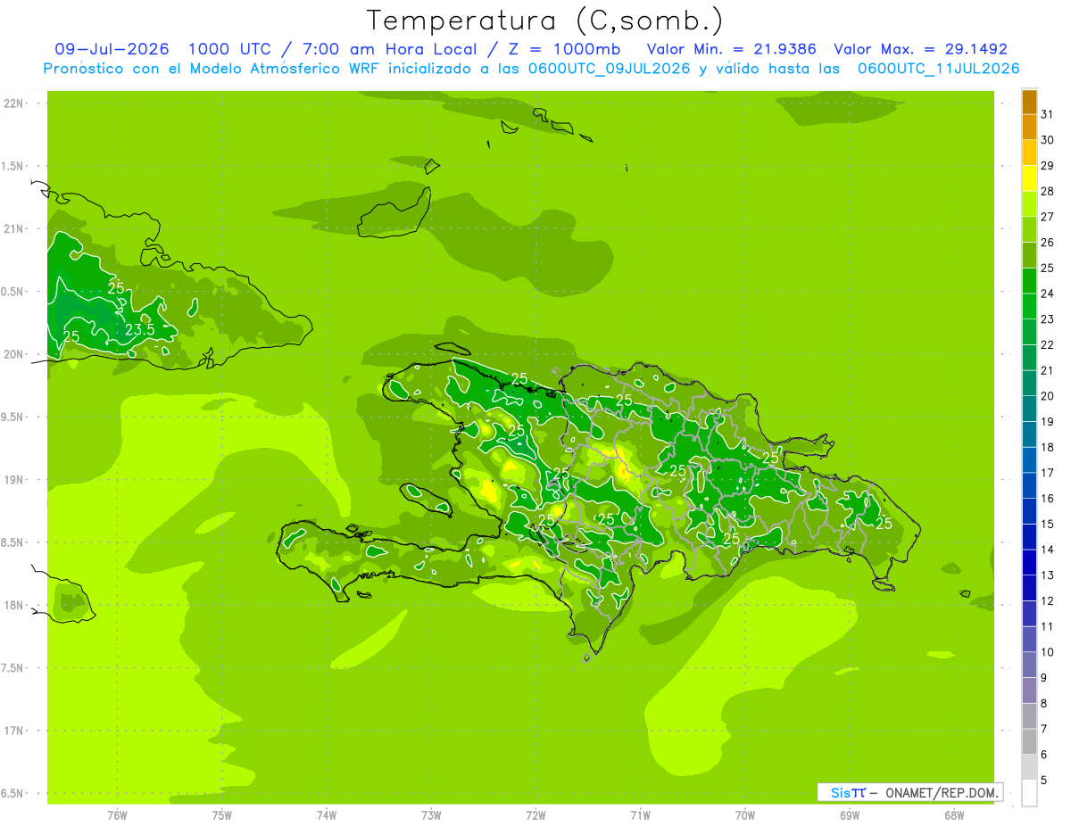Click the "20N" latitude axis label
Image resolution: width=1071 pixels, height=827 pixels.
13,354
